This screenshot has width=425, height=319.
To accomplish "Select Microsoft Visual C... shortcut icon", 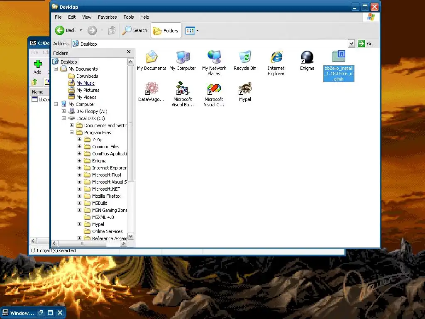I will (214, 94).
